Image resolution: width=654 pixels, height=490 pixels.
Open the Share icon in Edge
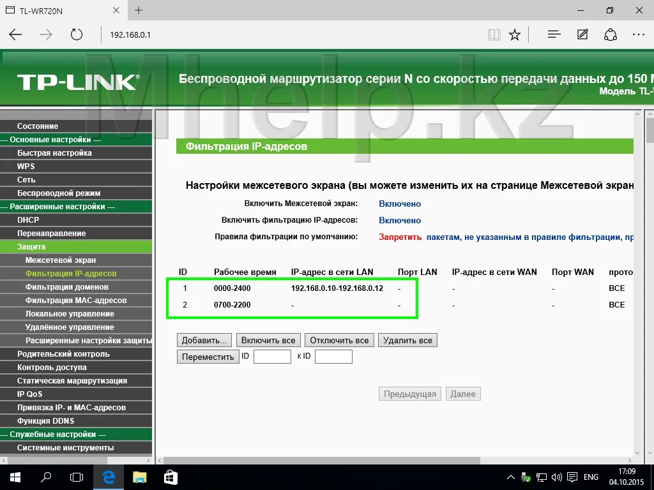click(x=610, y=34)
